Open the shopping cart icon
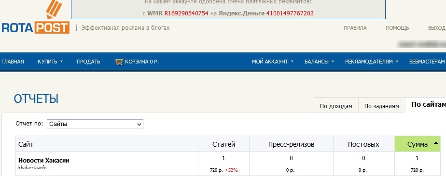The height and width of the screenshot is (176, 446). point(119,62)
